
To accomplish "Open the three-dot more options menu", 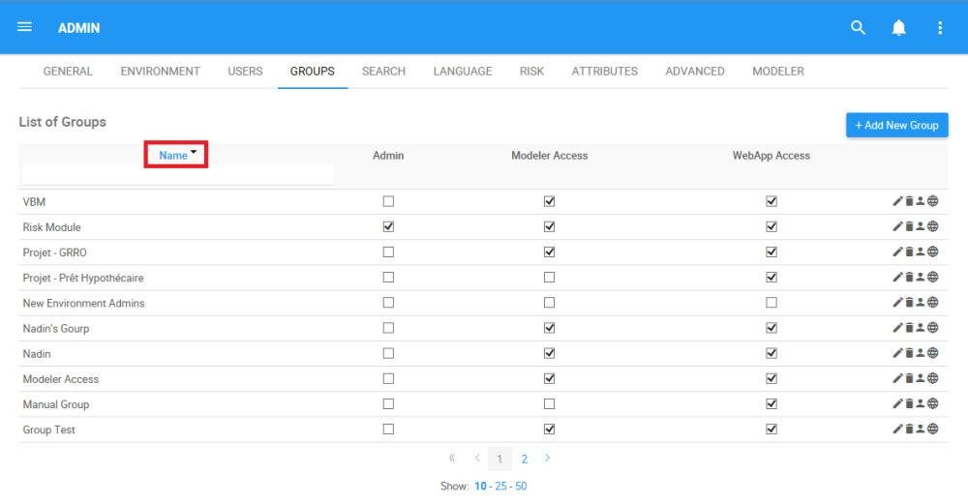I will click(x=940, y=28).
